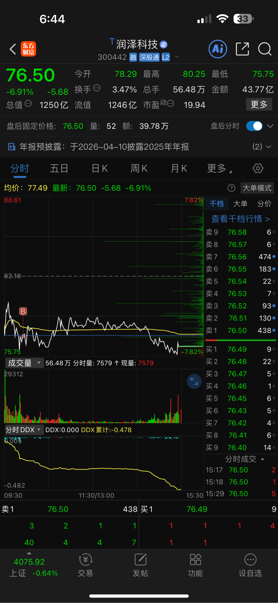Tap the 大单模式 button

[x=257, y=188]
